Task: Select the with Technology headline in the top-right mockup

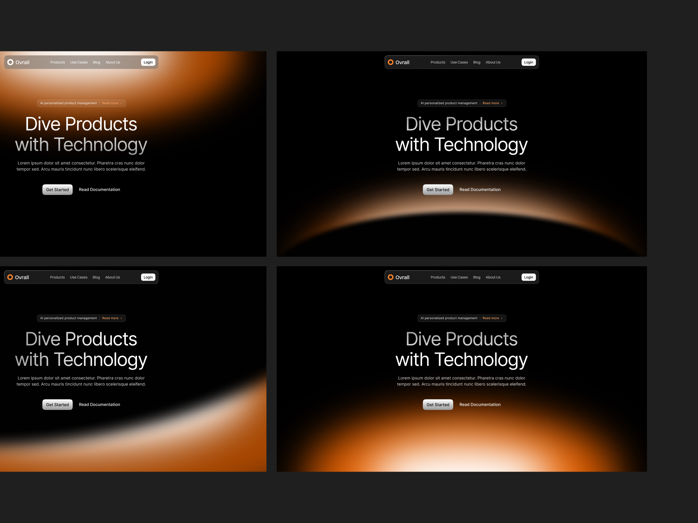Action: tap(462, 145)
